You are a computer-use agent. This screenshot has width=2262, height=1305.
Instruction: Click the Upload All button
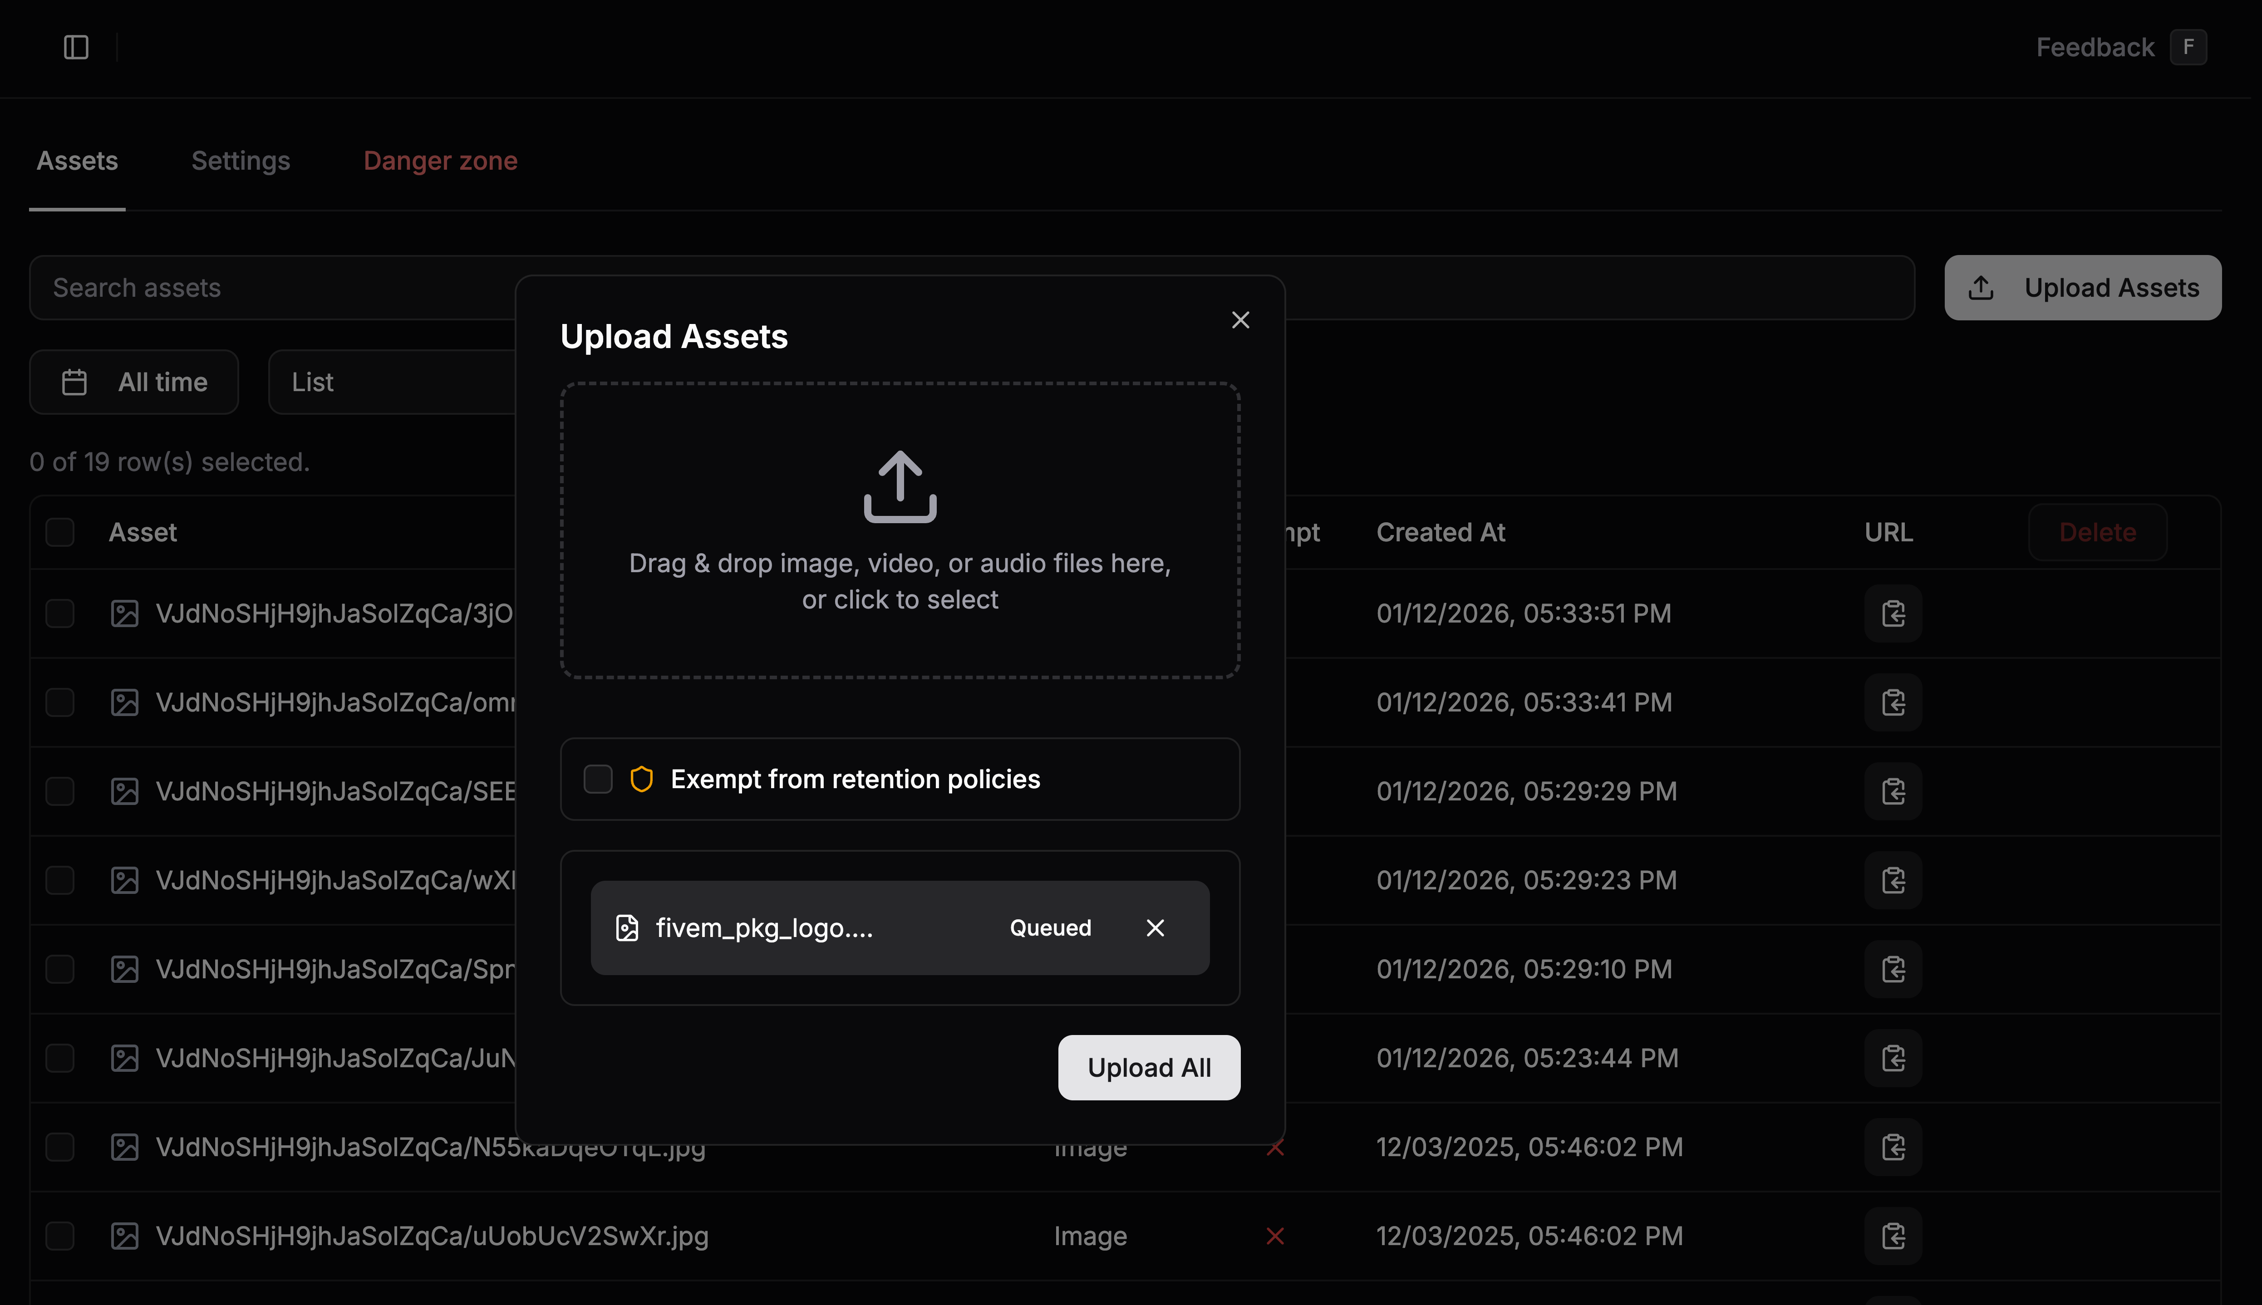[1149, 1068]
